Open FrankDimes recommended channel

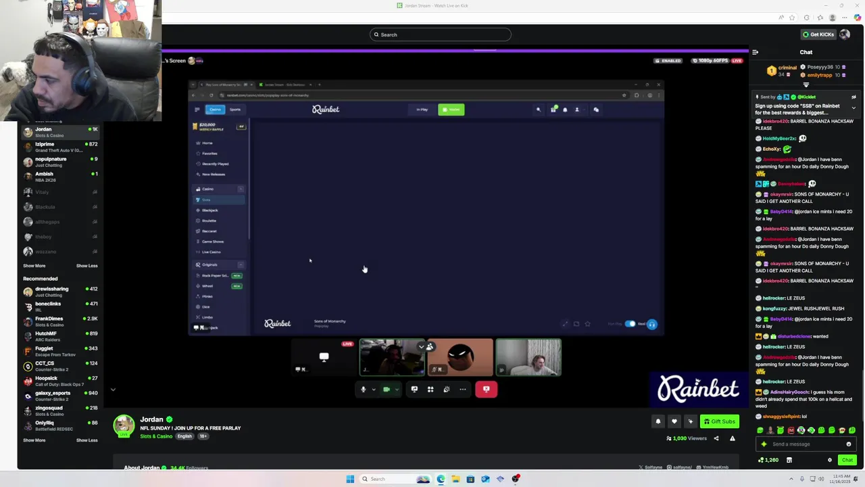[60, 321]
